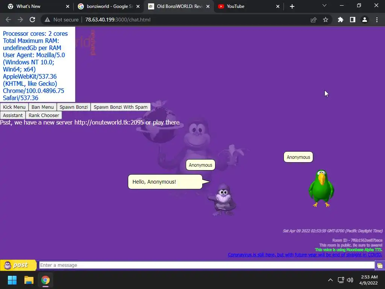The width and height of the screenshot is (385, 289).
Task: Click the browser forward arrow
Action: 20,20
